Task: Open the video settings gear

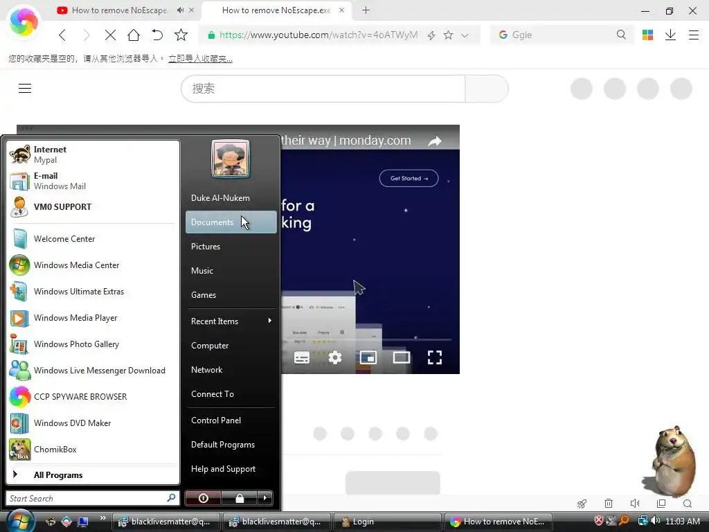Action: click(x=335, y=358)
